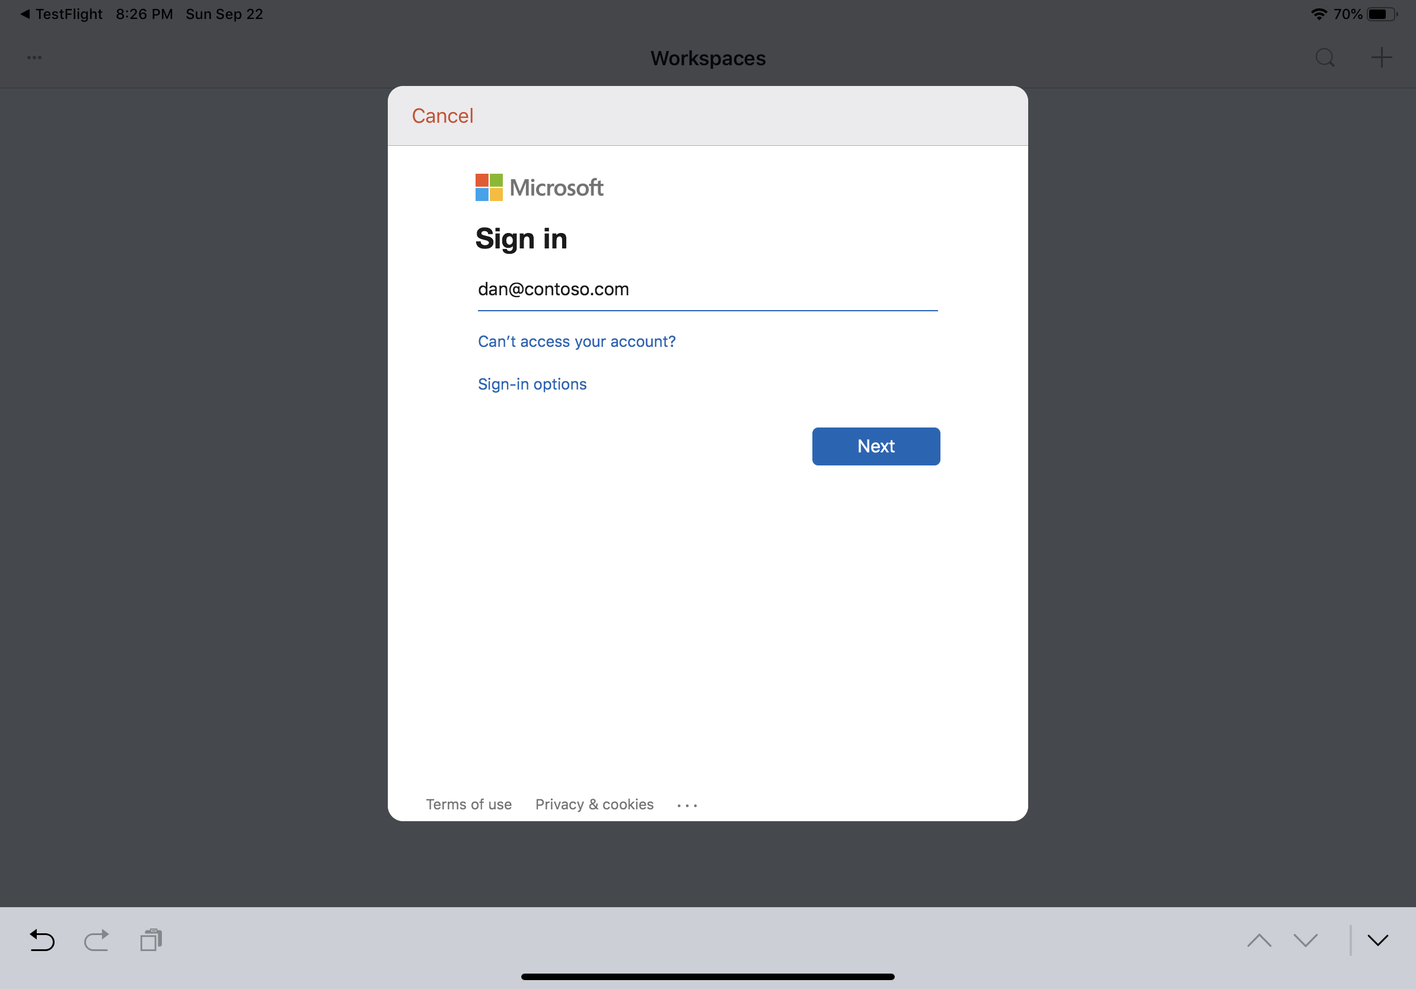Click the Sign-in options link
Image resolution: width=1416 pixels, height=989 pixels.
(532, 384)
